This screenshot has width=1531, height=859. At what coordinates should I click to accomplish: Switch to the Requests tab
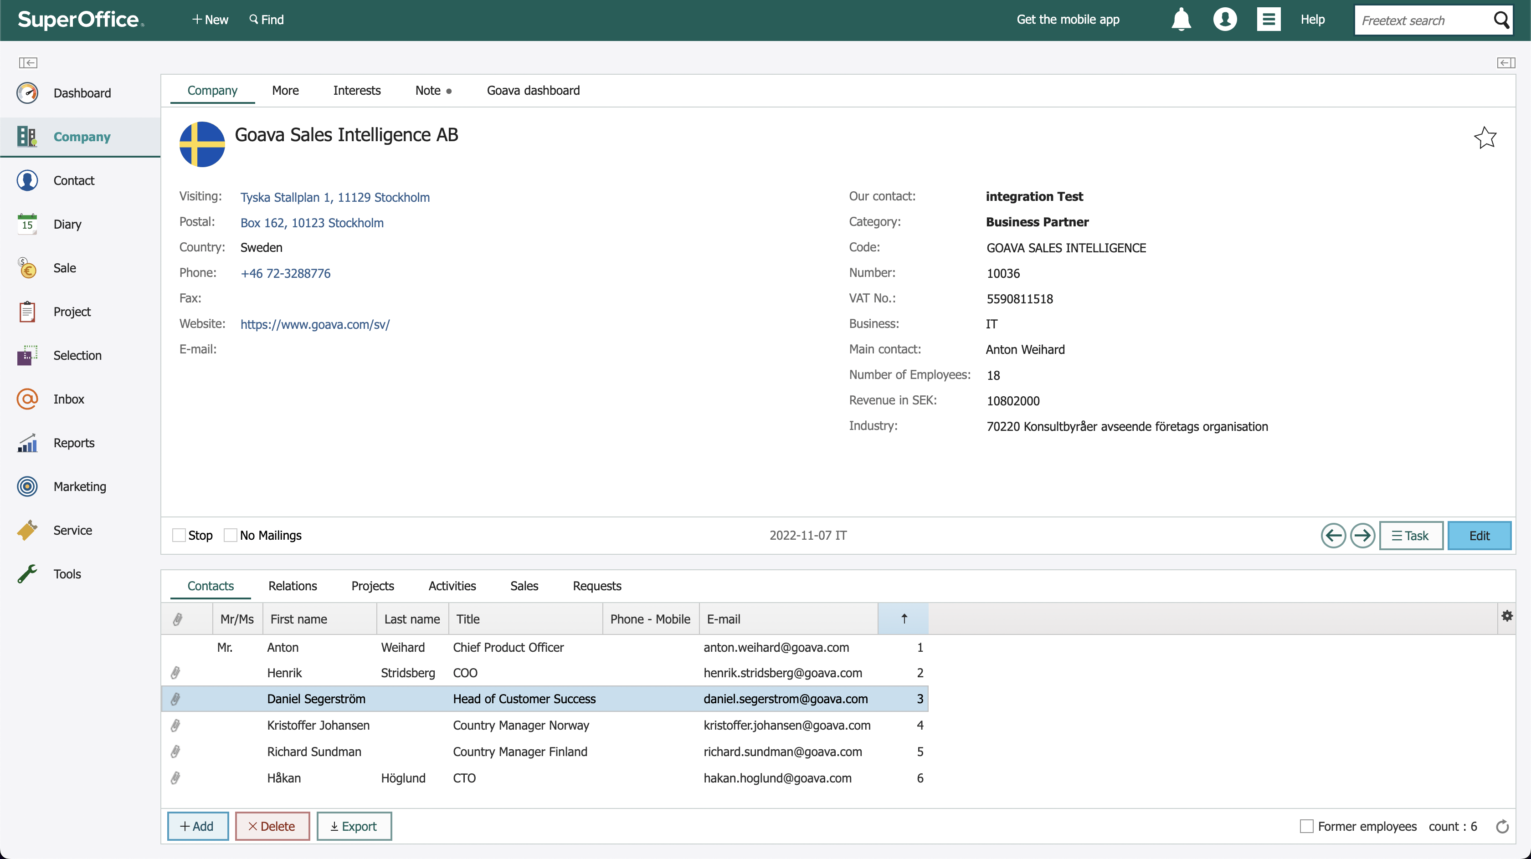[597, 586]
